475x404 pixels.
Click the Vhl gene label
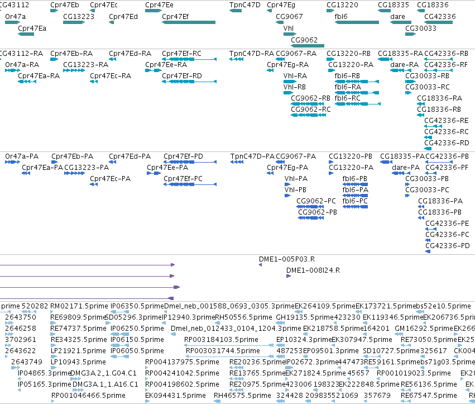coord(289,28)
